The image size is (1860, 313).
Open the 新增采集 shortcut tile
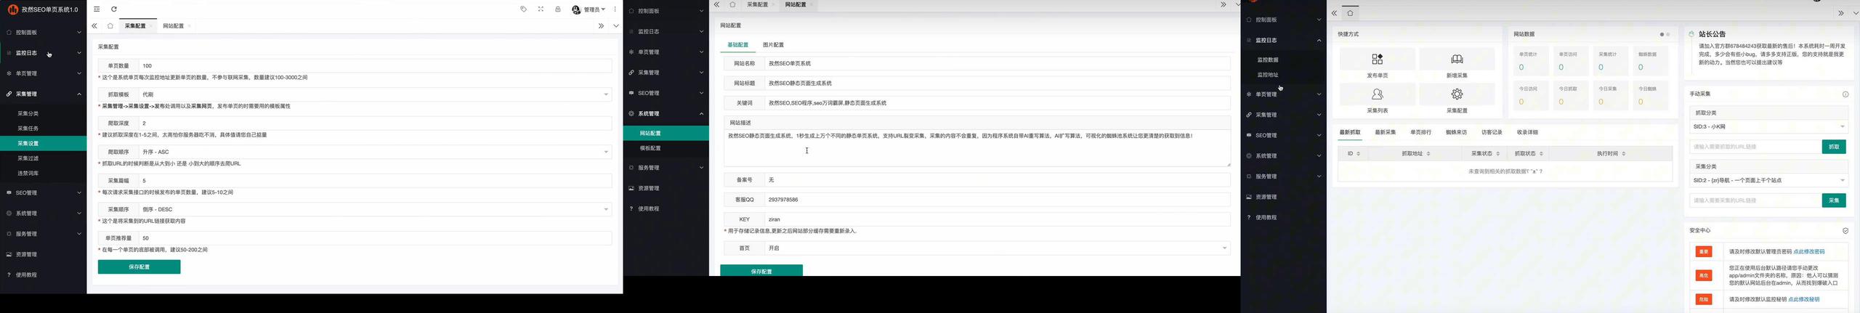[x=1457, y=64]
